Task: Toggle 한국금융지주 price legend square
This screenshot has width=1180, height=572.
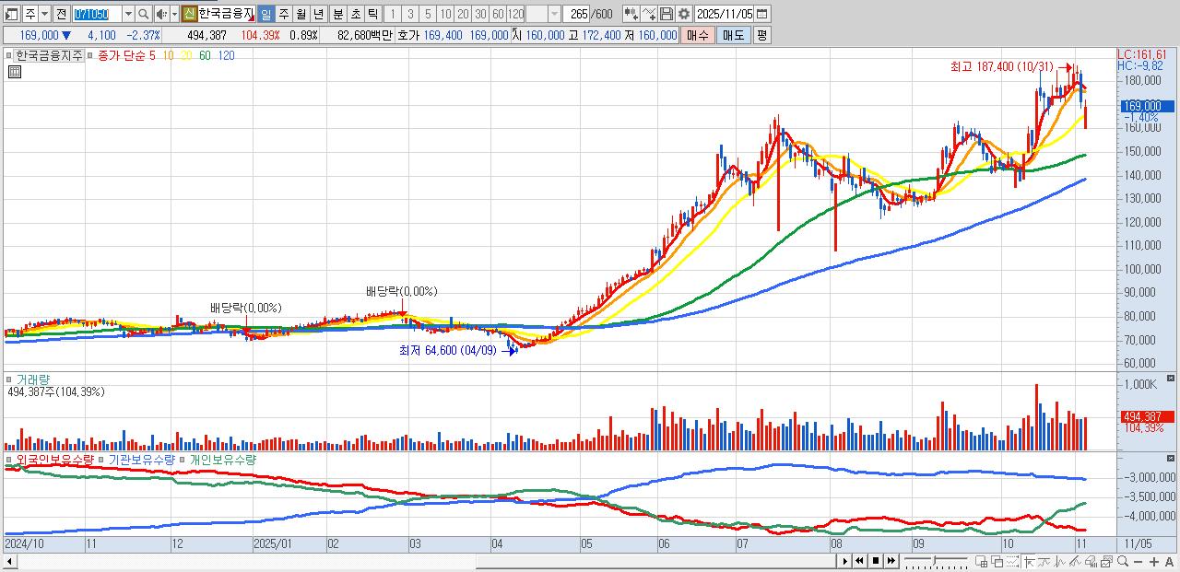Action: click(x=11, y=55)
